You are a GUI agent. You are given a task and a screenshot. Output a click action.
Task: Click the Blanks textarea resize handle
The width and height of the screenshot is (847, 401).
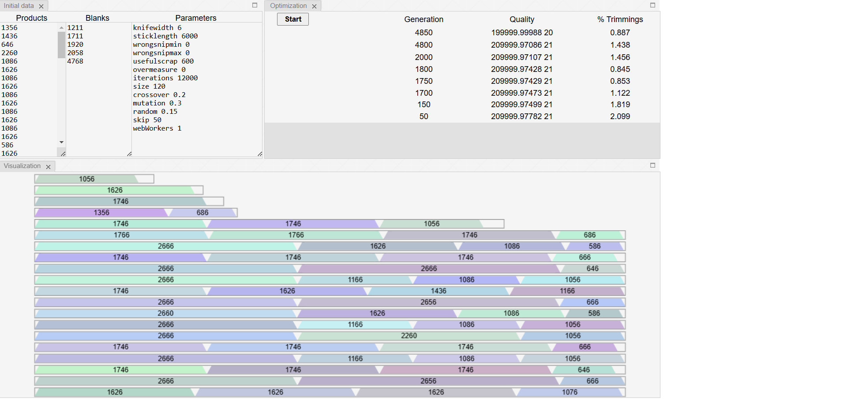tap(129, 154)
